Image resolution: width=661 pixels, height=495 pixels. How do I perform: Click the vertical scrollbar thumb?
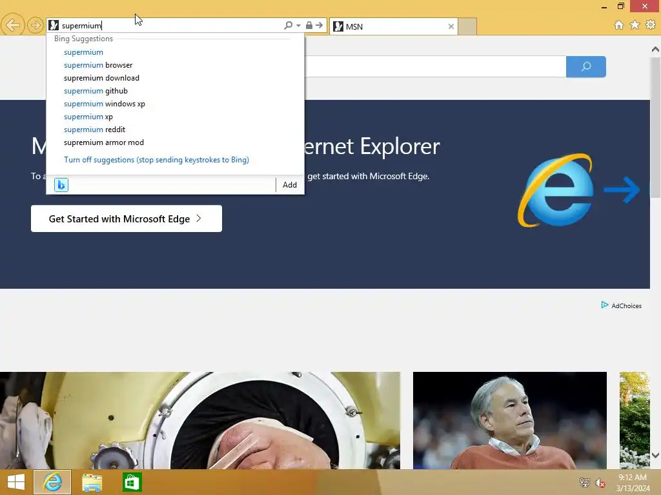point(656,127)
